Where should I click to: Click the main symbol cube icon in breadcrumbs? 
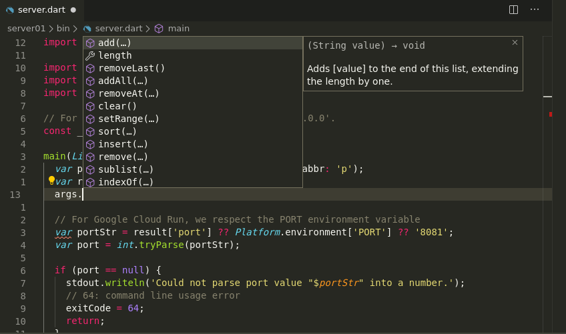[x=159, y=29]
